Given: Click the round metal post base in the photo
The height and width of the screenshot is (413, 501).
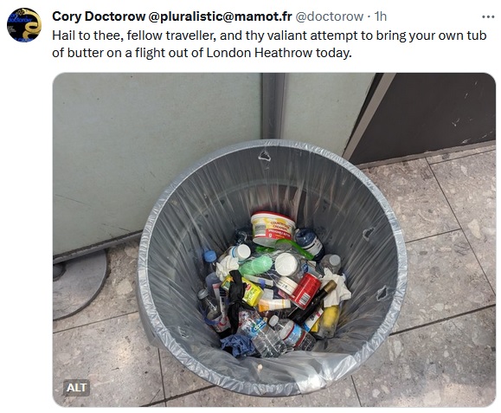Looking at the screenshot, I should (x=78, y=285).
